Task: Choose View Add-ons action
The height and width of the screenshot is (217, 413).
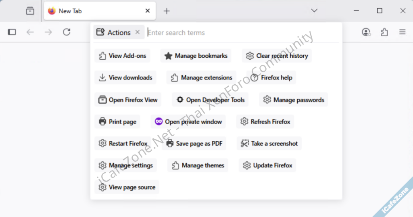Action: pos(122,56)
